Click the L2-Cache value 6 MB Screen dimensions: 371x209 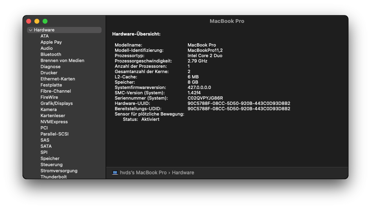(193, 77)
